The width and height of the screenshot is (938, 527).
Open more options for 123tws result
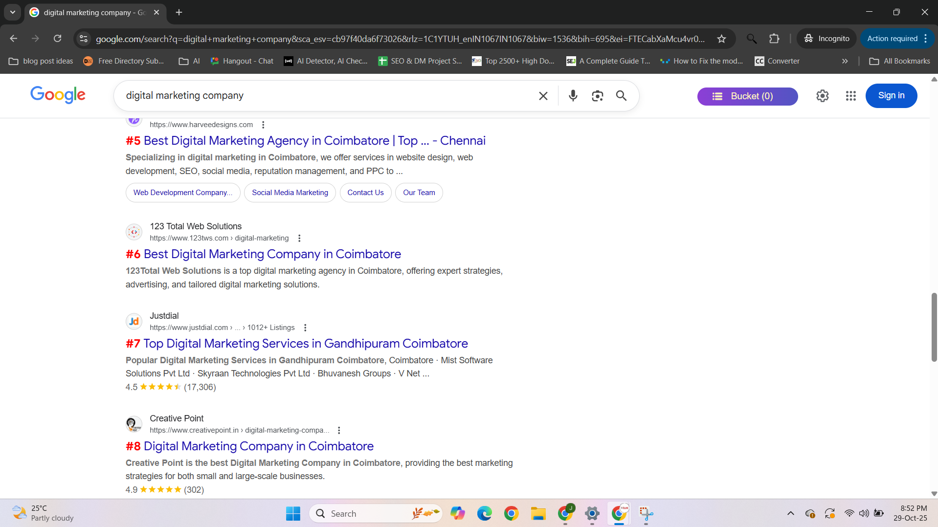(x=299, y=238)
